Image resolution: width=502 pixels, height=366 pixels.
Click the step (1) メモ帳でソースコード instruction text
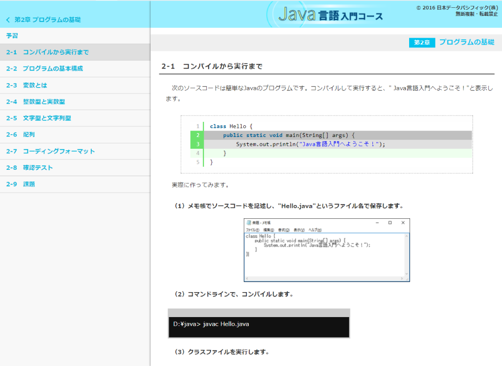[x=288, y=206]
